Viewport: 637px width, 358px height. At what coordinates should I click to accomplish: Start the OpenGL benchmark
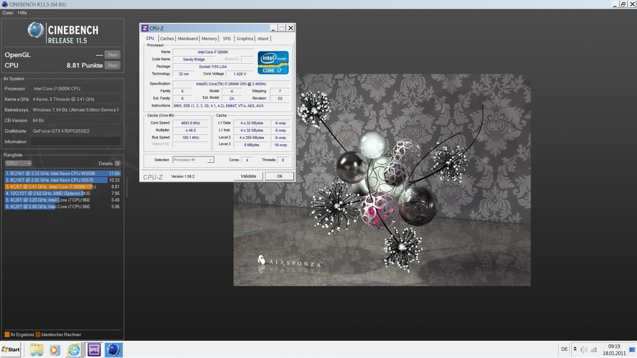pos(112,55)
